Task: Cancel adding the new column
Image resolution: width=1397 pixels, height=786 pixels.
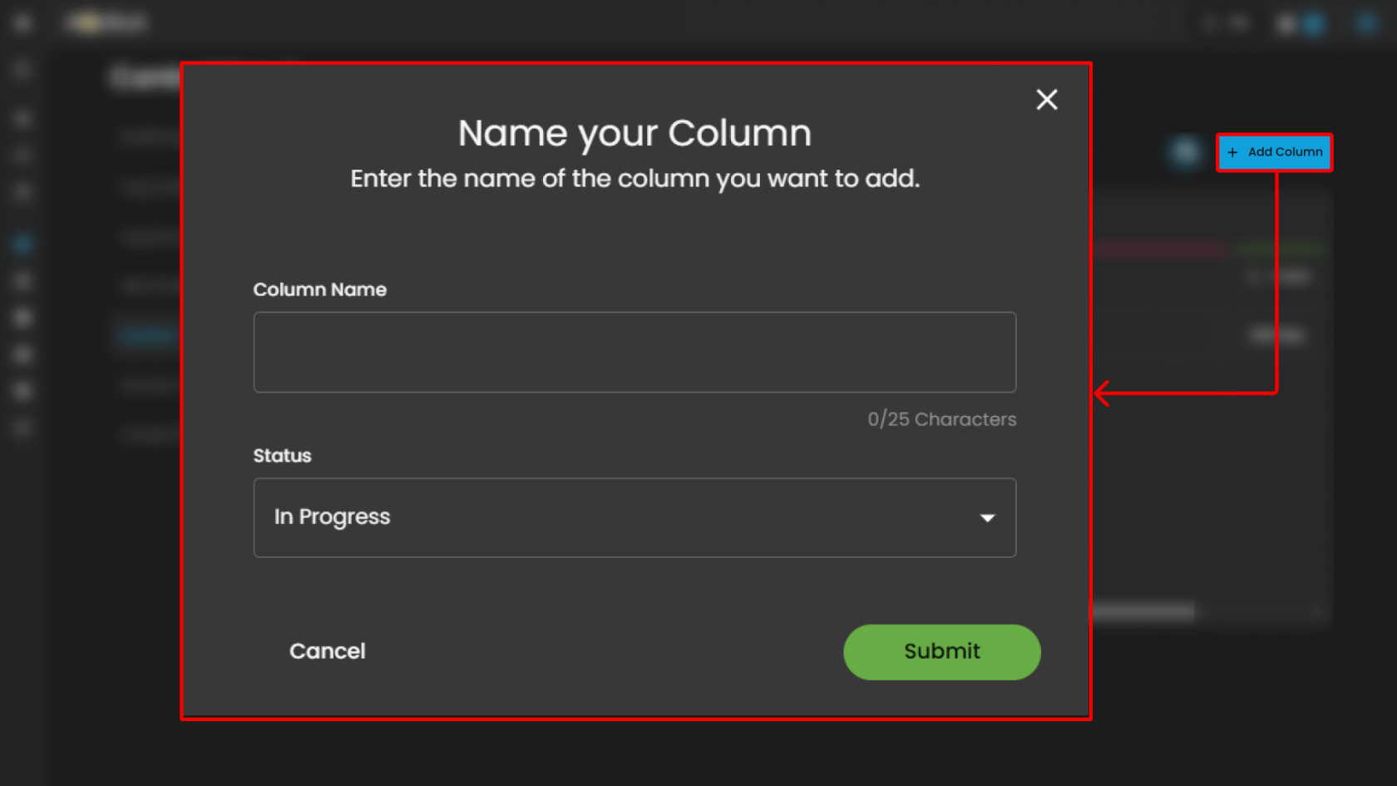Action: 327,651
